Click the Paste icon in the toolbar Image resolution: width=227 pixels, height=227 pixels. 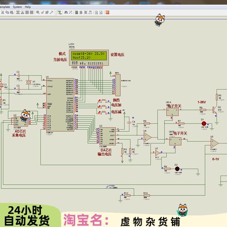[11, 12]
